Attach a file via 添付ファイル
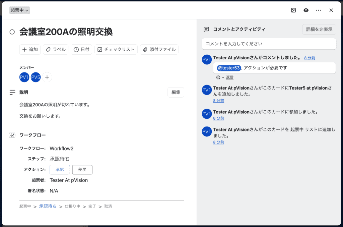The image size is (343, 227). click(159, 50)
